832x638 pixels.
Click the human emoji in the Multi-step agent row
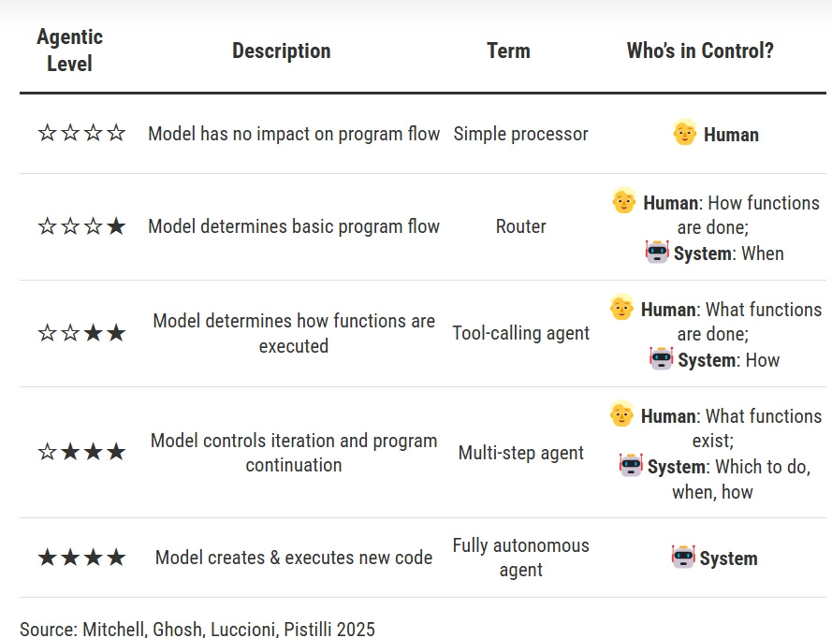(621, 413)
